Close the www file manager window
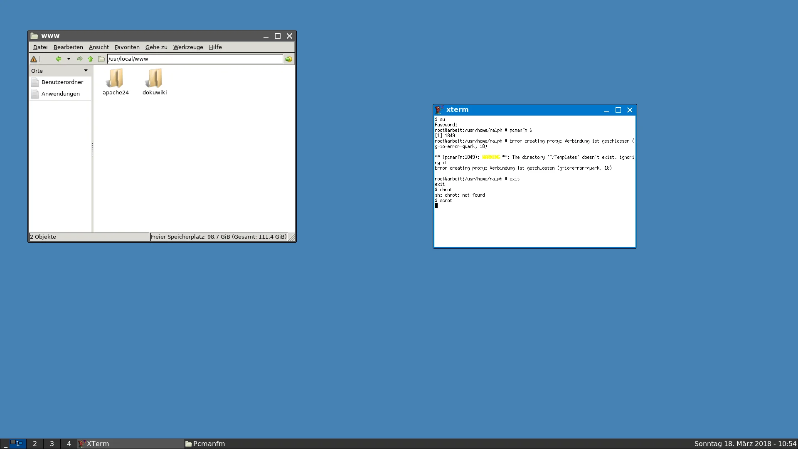This screenshot has width=798, height=449. click(290, 36)
